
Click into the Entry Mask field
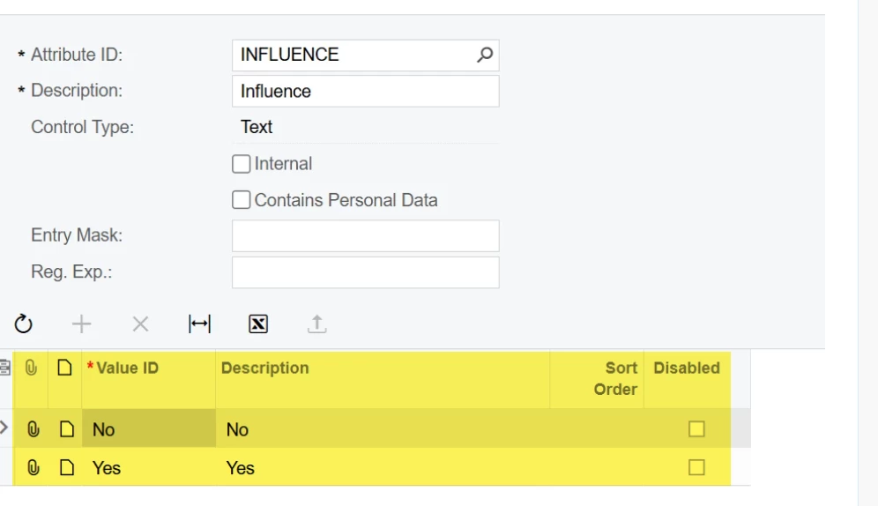coord(365,236)
